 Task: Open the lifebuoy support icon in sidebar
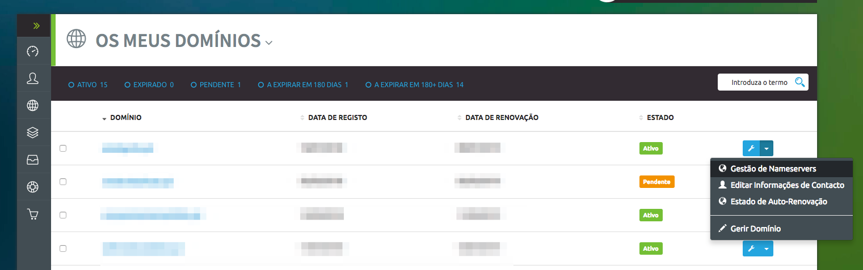[x=33, y=187]
